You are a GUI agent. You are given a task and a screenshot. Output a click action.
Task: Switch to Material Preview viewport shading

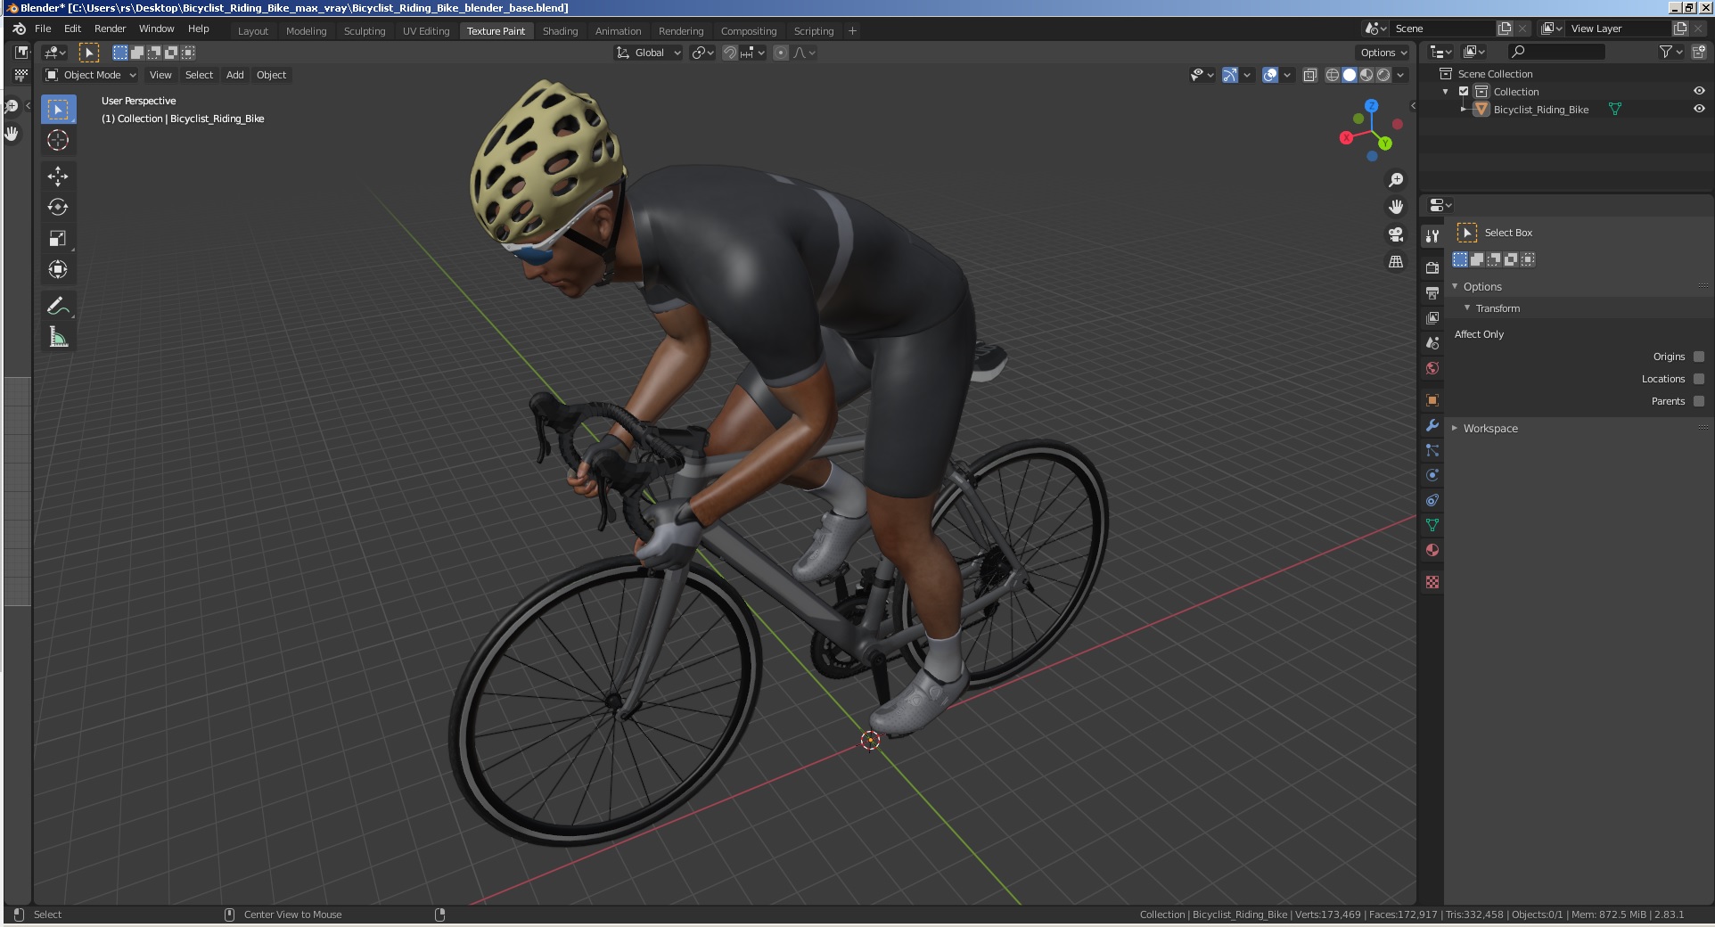1366,75
